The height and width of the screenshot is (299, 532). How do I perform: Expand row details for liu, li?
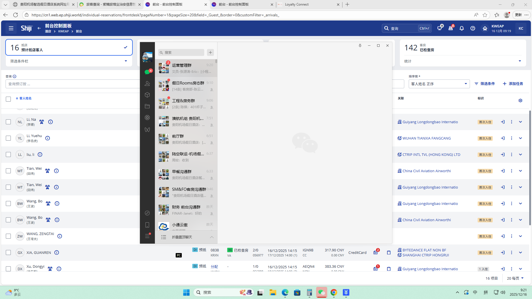pyautogui.click(x=520, y=154)
